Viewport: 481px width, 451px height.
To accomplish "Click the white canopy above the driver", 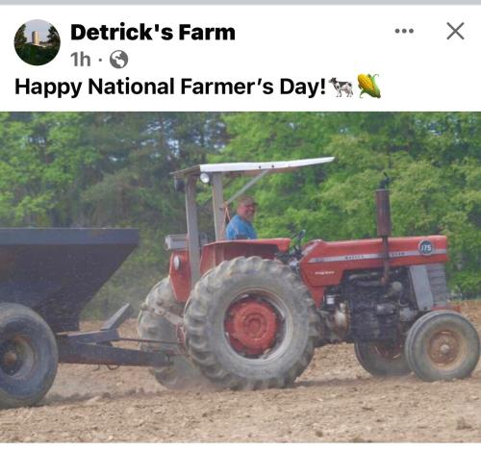I will click(253, 166).
